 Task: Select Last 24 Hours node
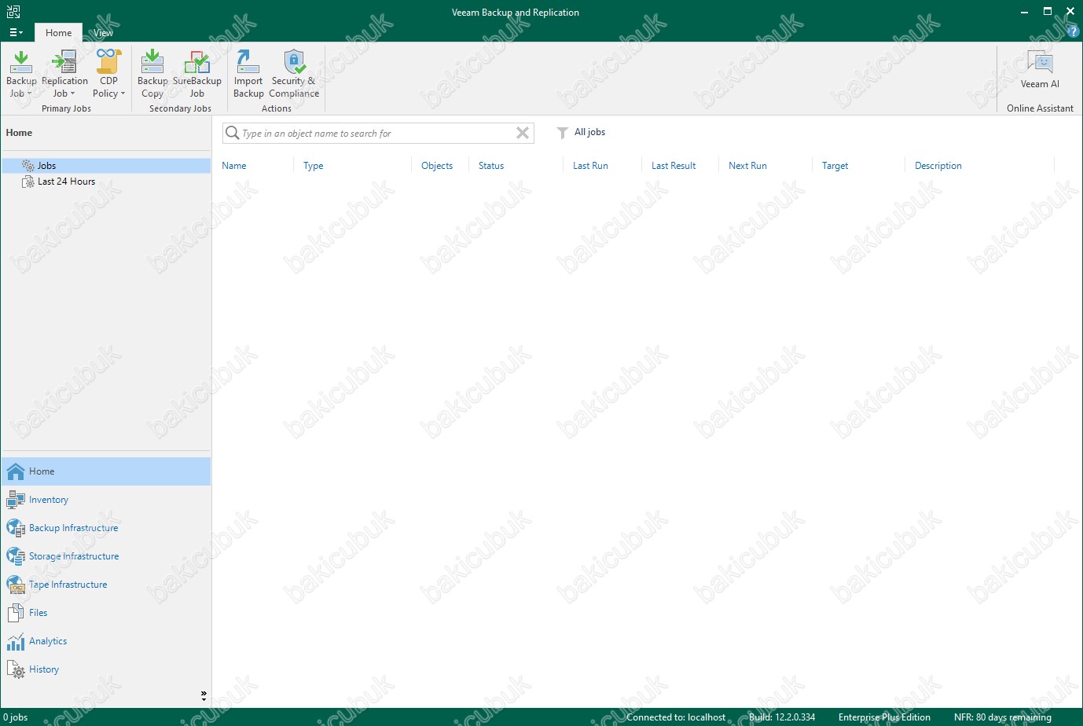[x=66, y=181]
